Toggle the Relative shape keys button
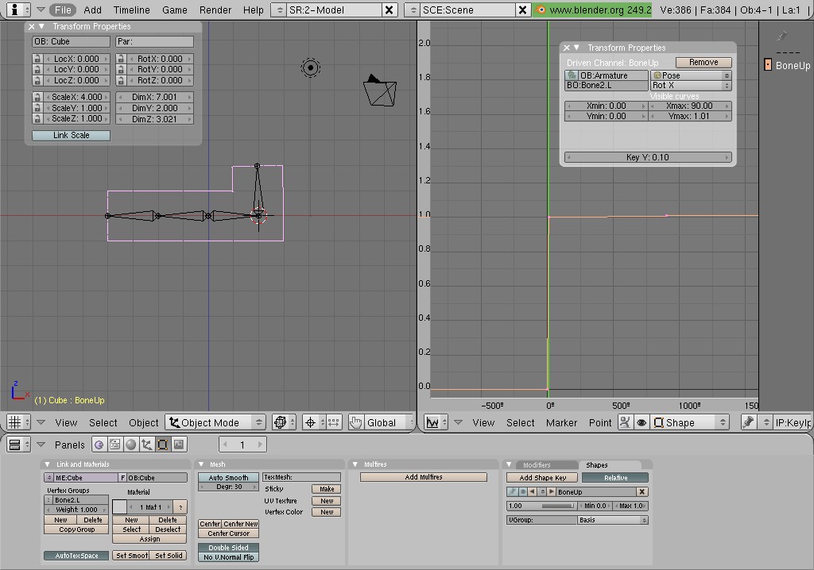 pyautogui.click(x=615, y=478)
